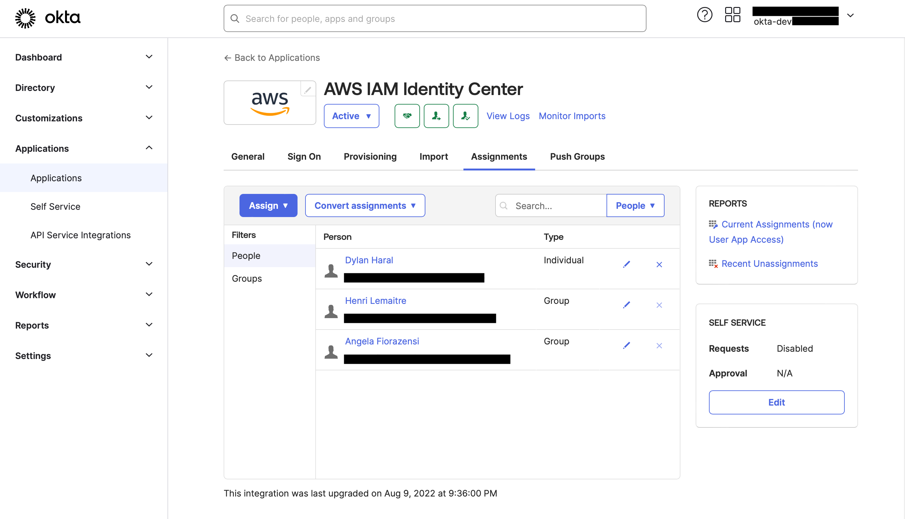The height and width of the screenshot is (519, 905).
Task: Select the Assignments tab
Action: [499, 157]
